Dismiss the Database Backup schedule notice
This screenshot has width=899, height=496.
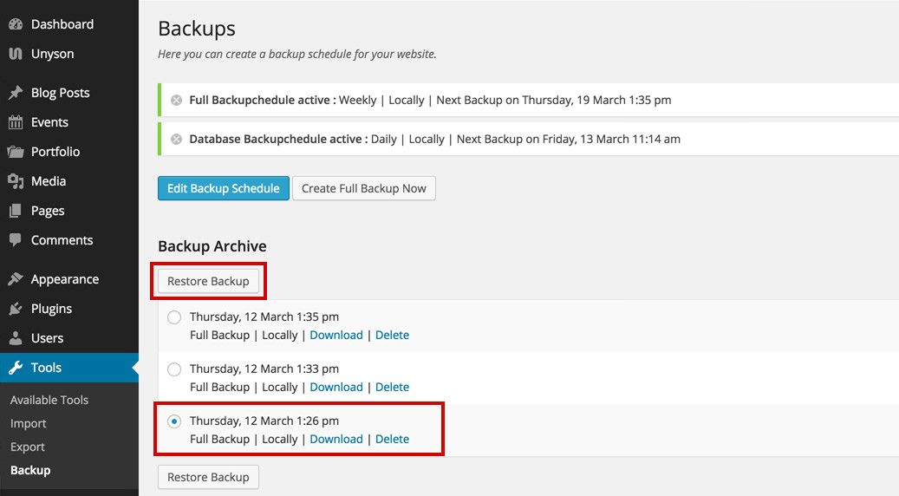coord(177,140)
